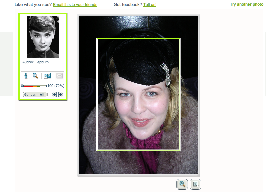The height and width of the screenshot is (192, 266).
Task: Click the "Try another photo" link
Action: [x=246, y=4]
